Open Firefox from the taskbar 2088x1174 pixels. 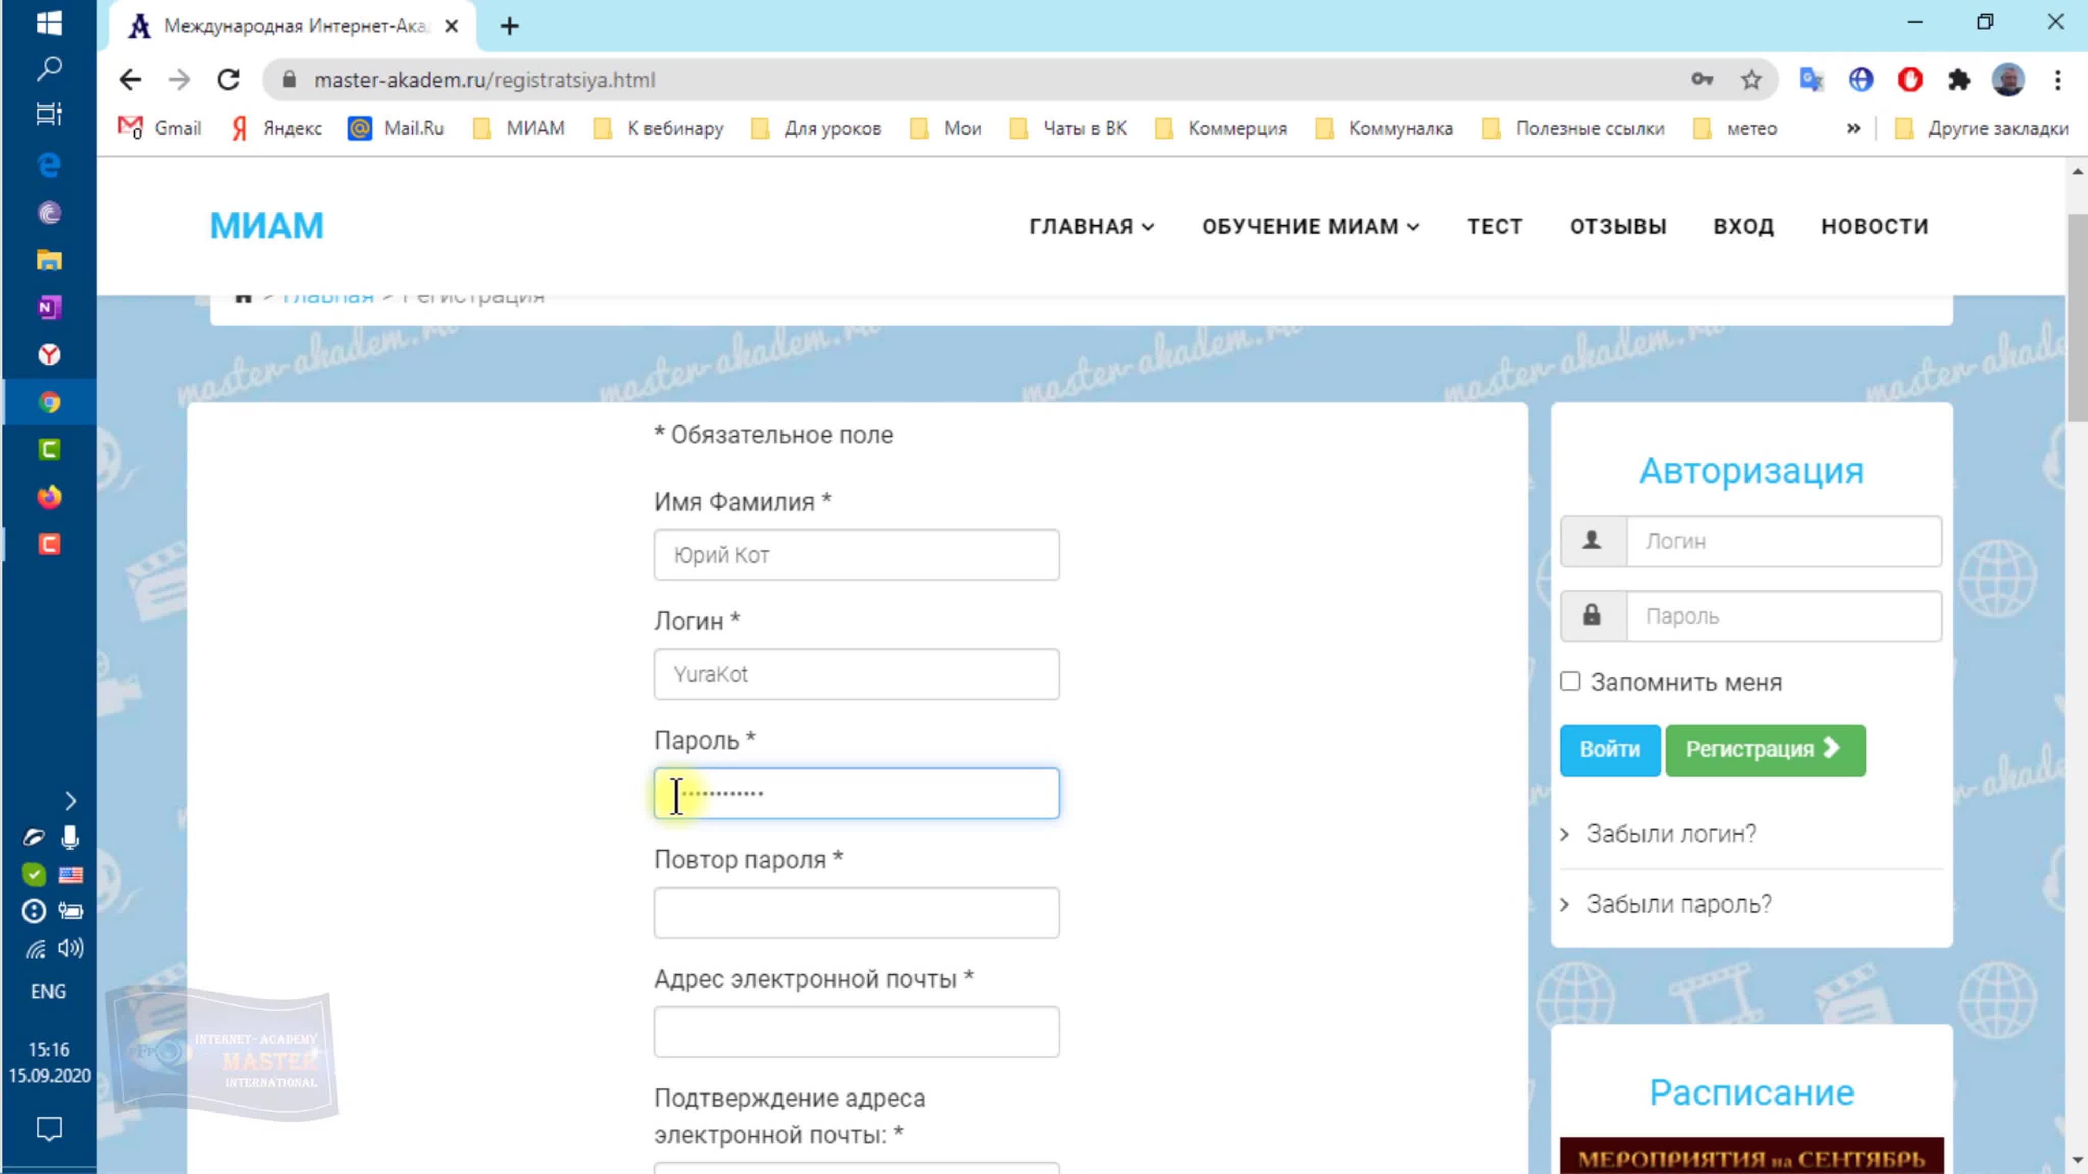48,497
